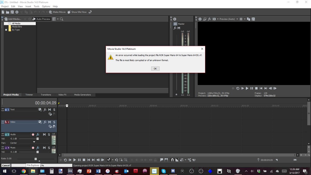Open Track FX on Text track
The height and width of the screenshot is (175, 311).
[x=45, y=110]
